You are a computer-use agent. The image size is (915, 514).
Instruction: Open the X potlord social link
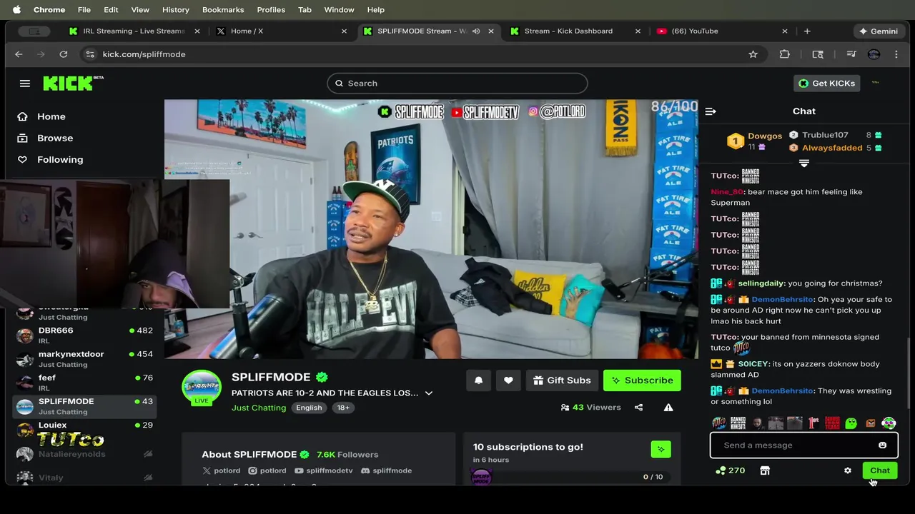tap(222, 470)
